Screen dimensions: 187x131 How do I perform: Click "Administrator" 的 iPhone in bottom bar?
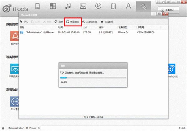click(x=22, y=128)
